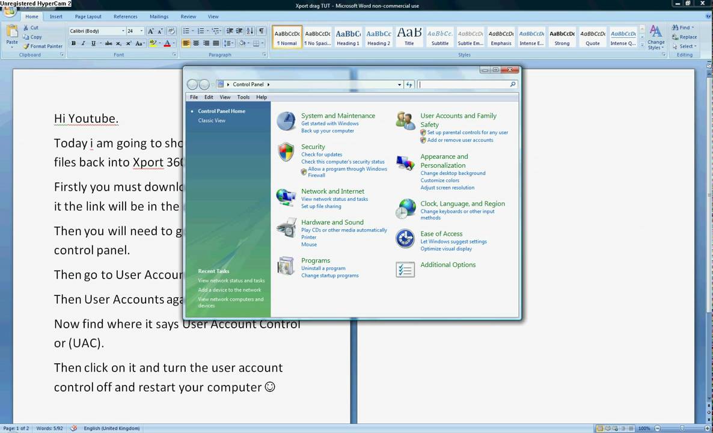Open the Tools menu in Control Panel
Screen dimensions: 713x433
pyautogui.click(x=243, y=97)
